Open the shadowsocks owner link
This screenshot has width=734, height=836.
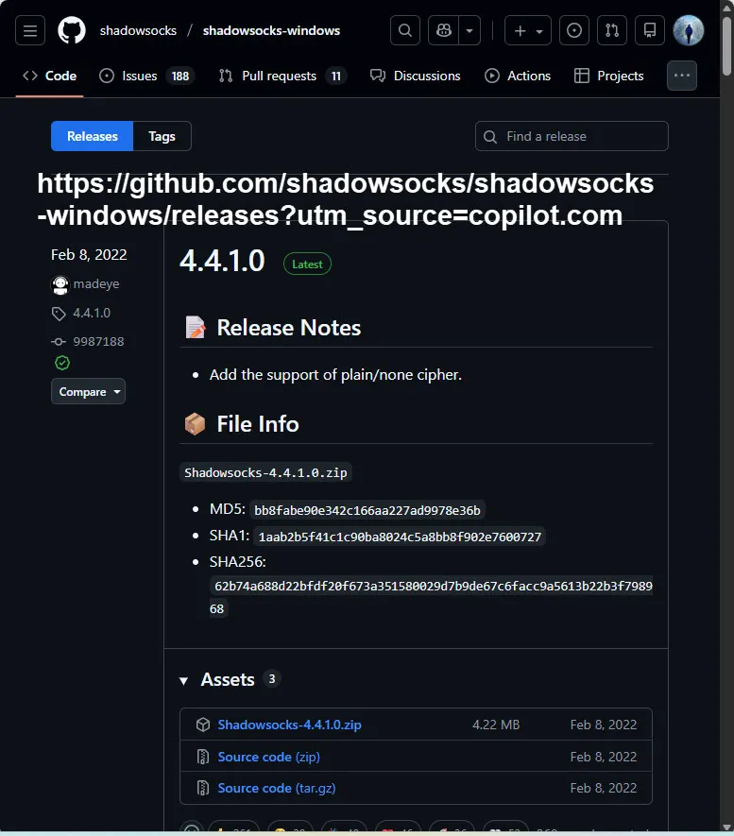(138, 30)
